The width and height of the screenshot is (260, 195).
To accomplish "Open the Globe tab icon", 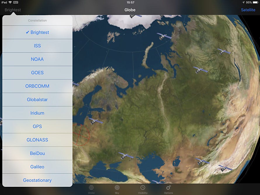I will [x=91, y=189].
